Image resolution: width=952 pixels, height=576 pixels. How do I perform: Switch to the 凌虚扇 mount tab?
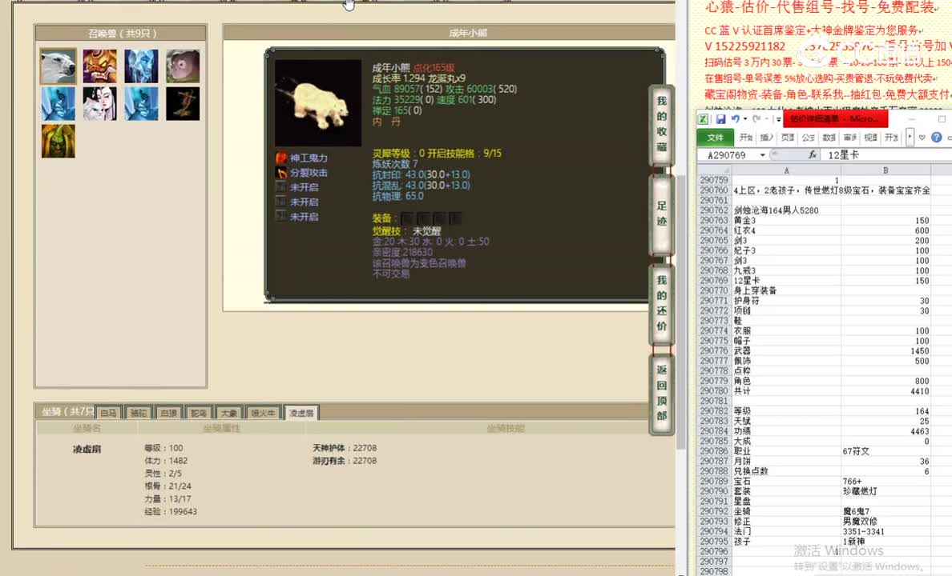click(x=301, y=411)
